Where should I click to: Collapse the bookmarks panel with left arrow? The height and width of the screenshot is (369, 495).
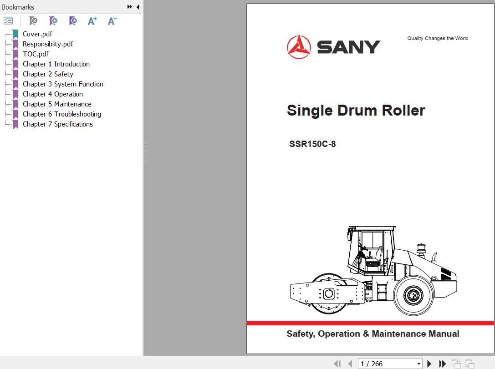point(138,7)
